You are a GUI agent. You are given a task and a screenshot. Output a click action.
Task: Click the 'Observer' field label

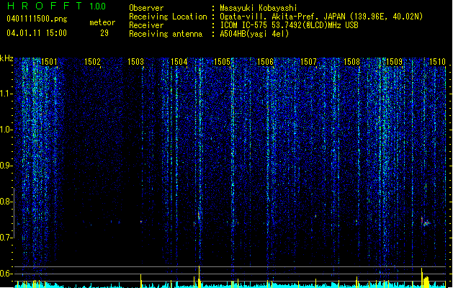tap(146, 8)
